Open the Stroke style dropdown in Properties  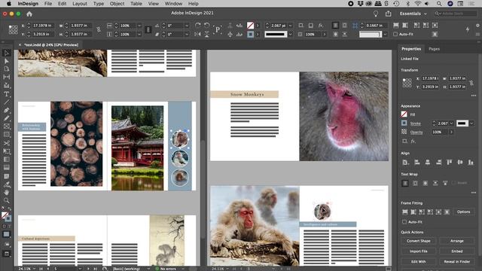(x=471, y=123)
